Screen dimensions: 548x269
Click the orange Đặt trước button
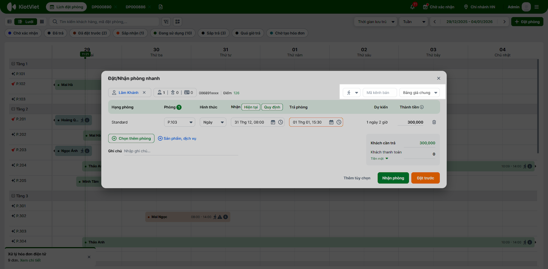[425, 178]
